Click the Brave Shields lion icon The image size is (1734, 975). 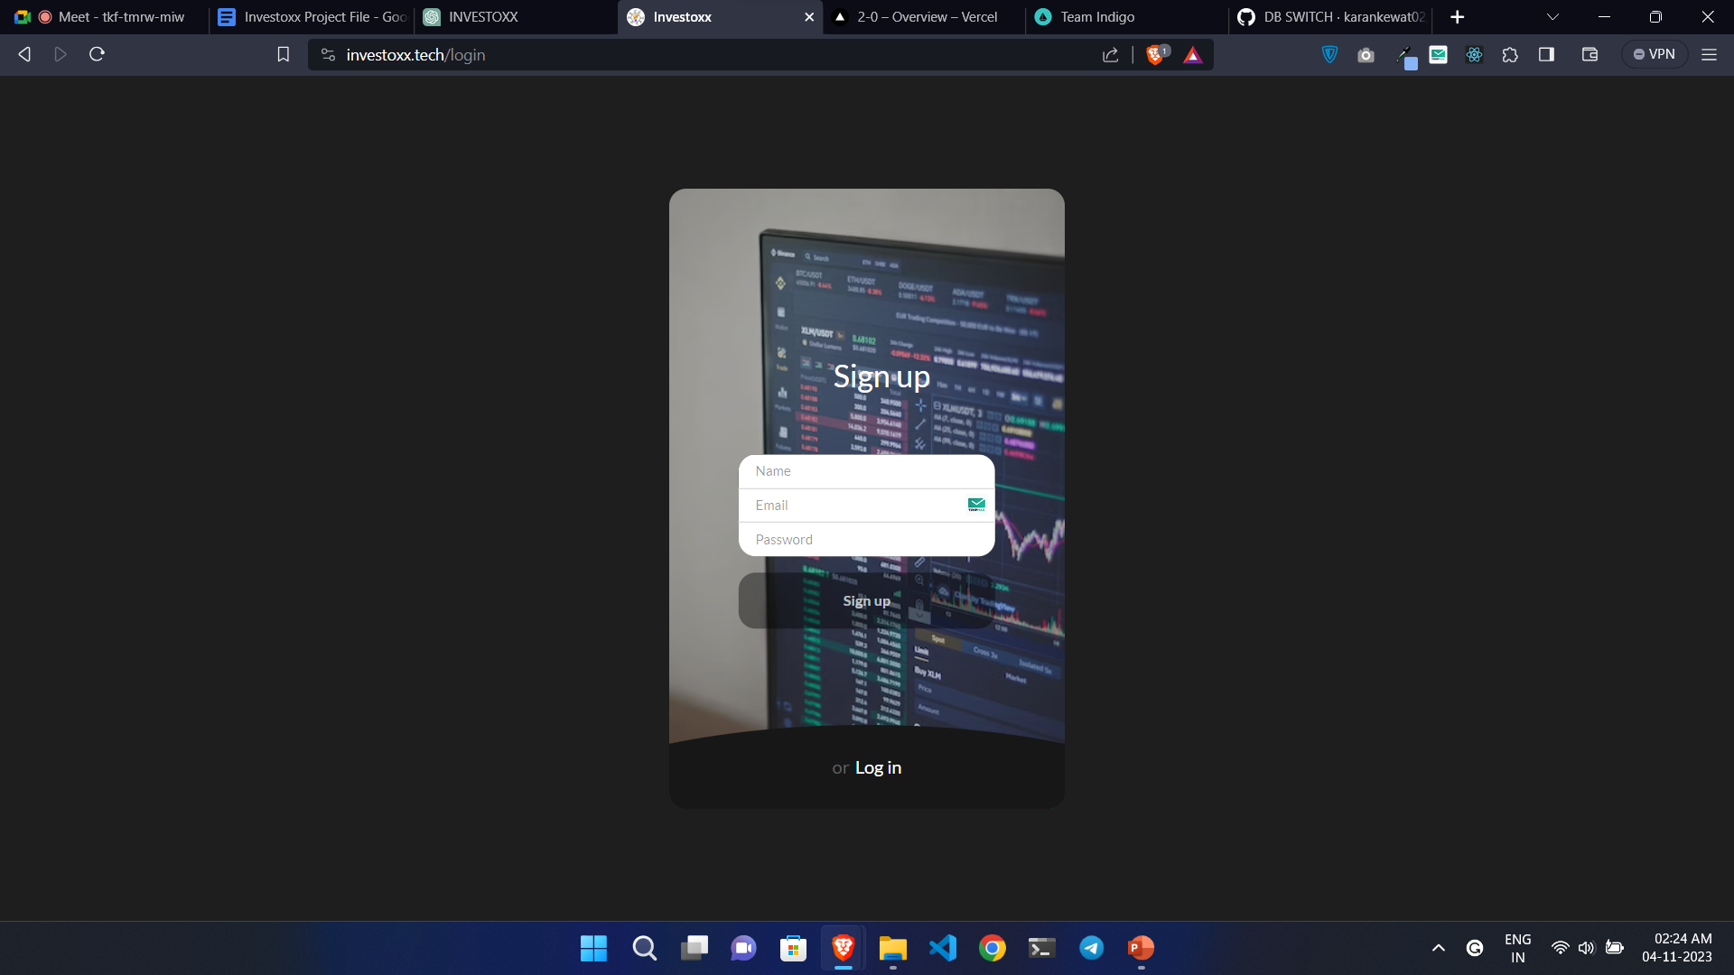click(1155, 55)
